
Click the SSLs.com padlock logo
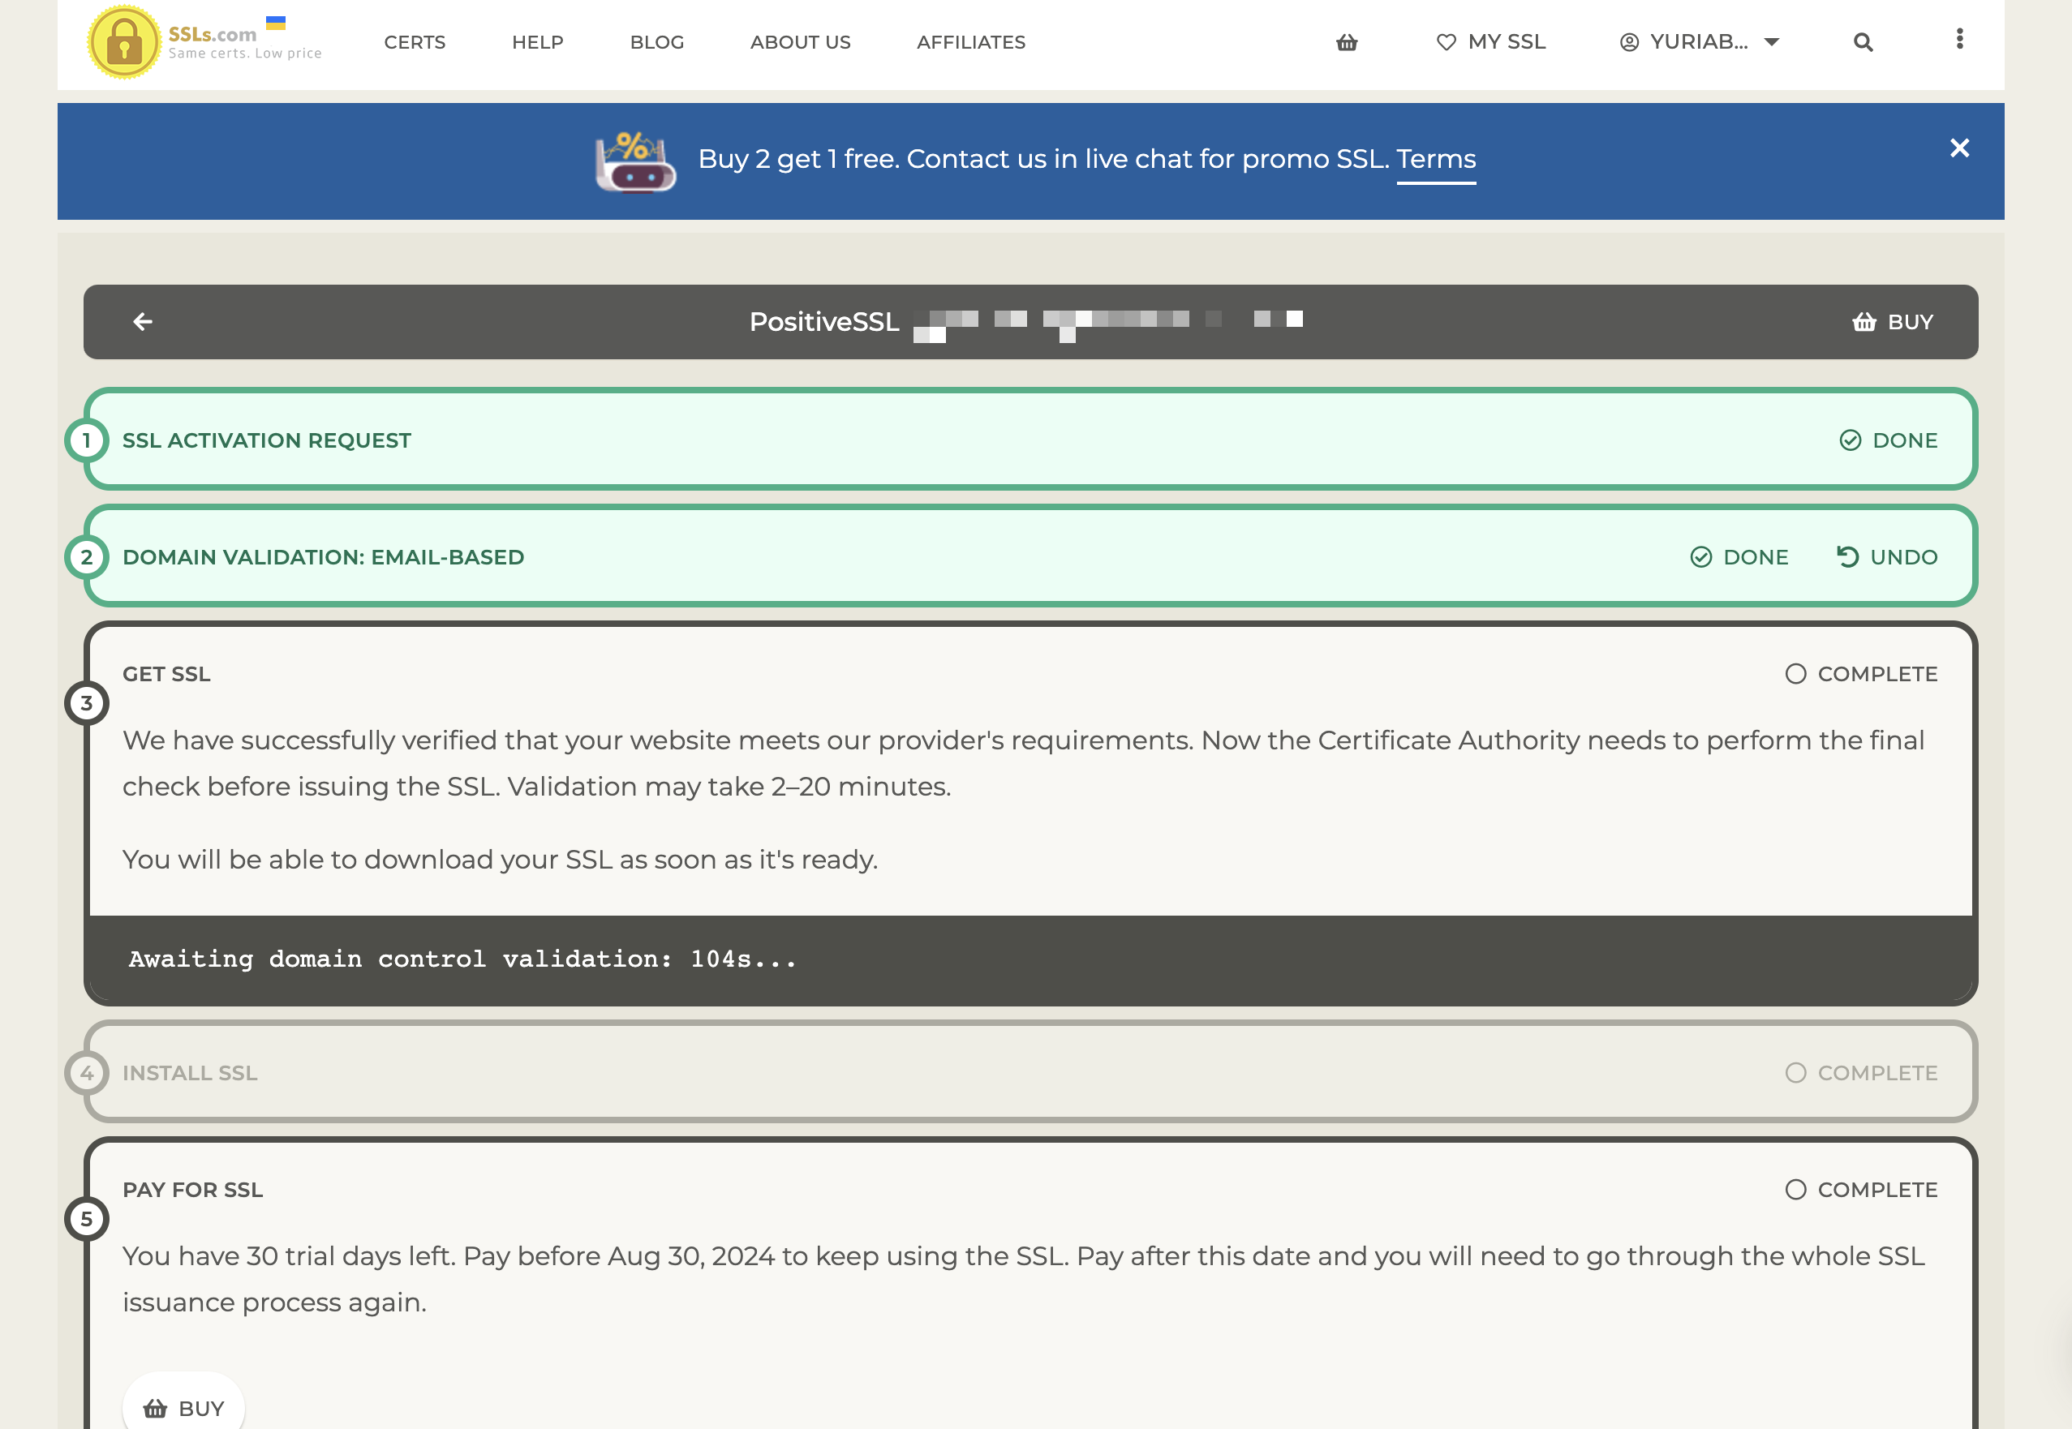124,42
